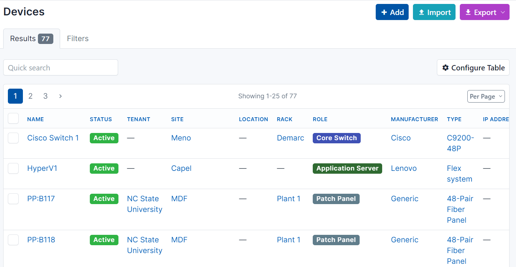Open the Demarc rack link
Image resolution: width=516 pixels, height=267 pixels.
290,138
